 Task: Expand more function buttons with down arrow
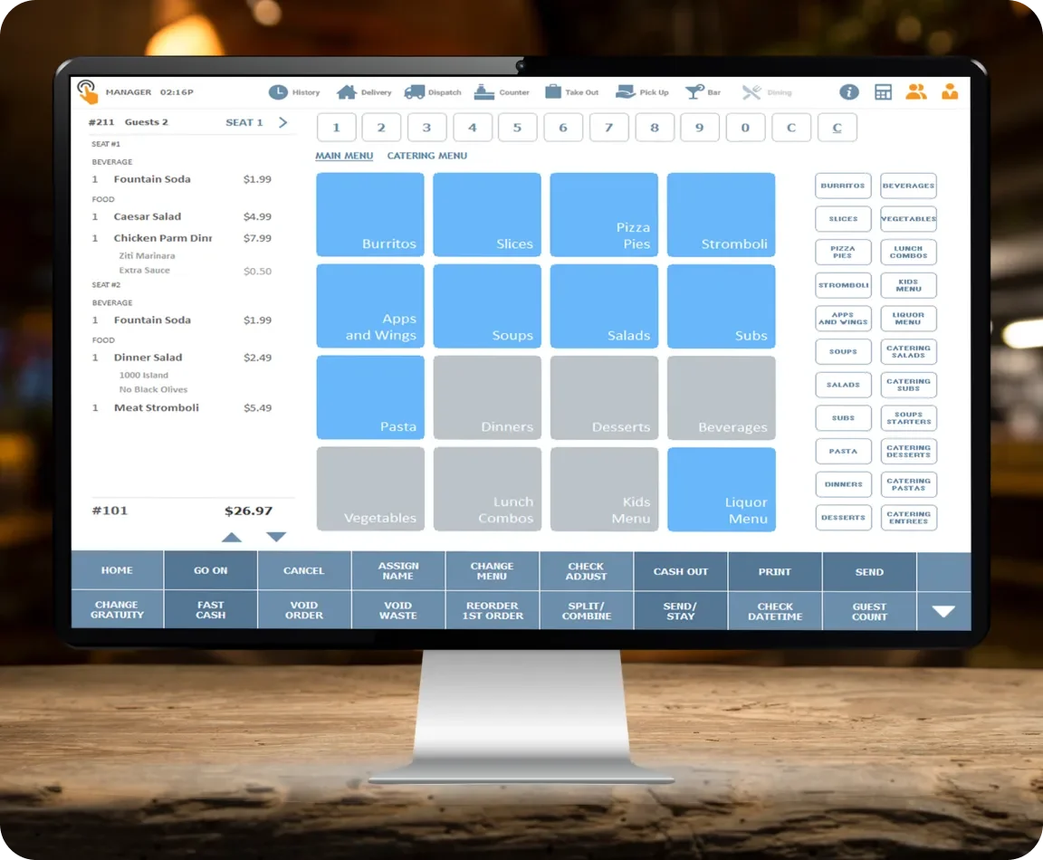943,611
